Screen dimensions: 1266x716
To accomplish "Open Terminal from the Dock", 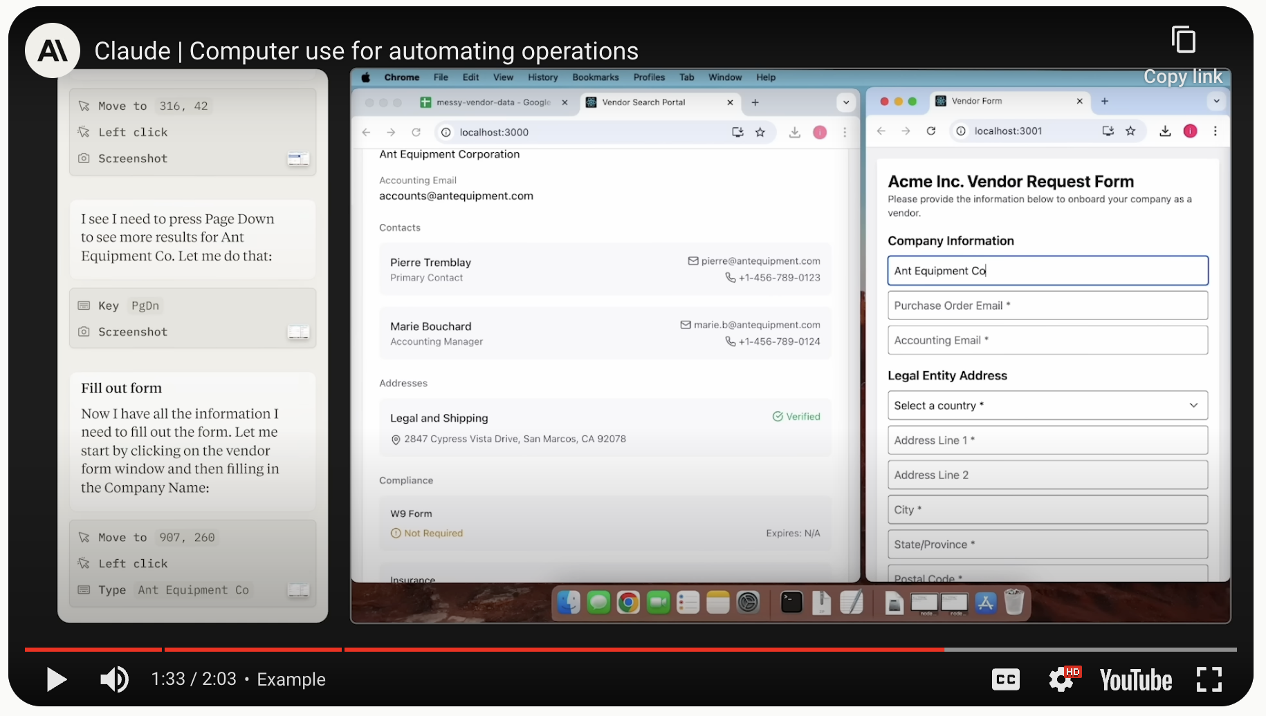I will (791, 603).
